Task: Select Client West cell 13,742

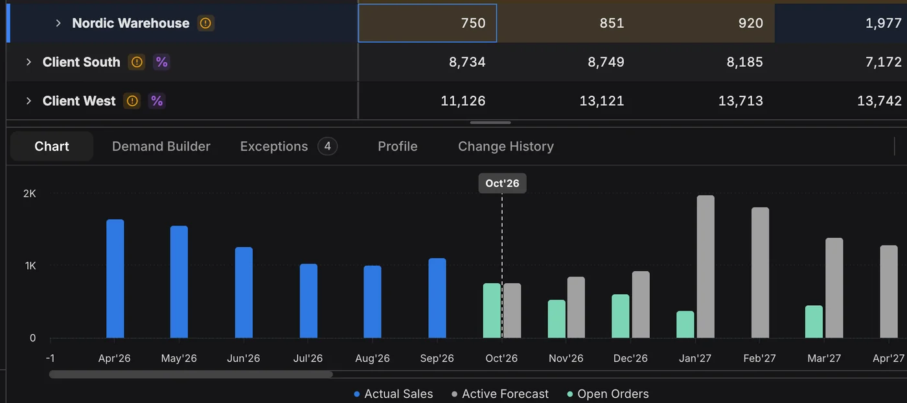Action: point(841,101)
